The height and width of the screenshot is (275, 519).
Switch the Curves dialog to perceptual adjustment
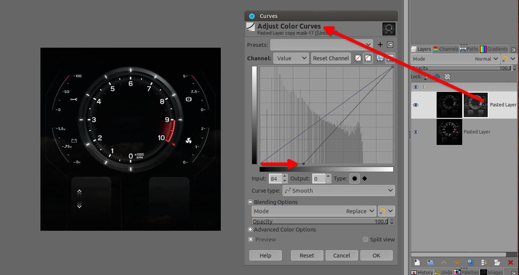click(x=368, y=58)
